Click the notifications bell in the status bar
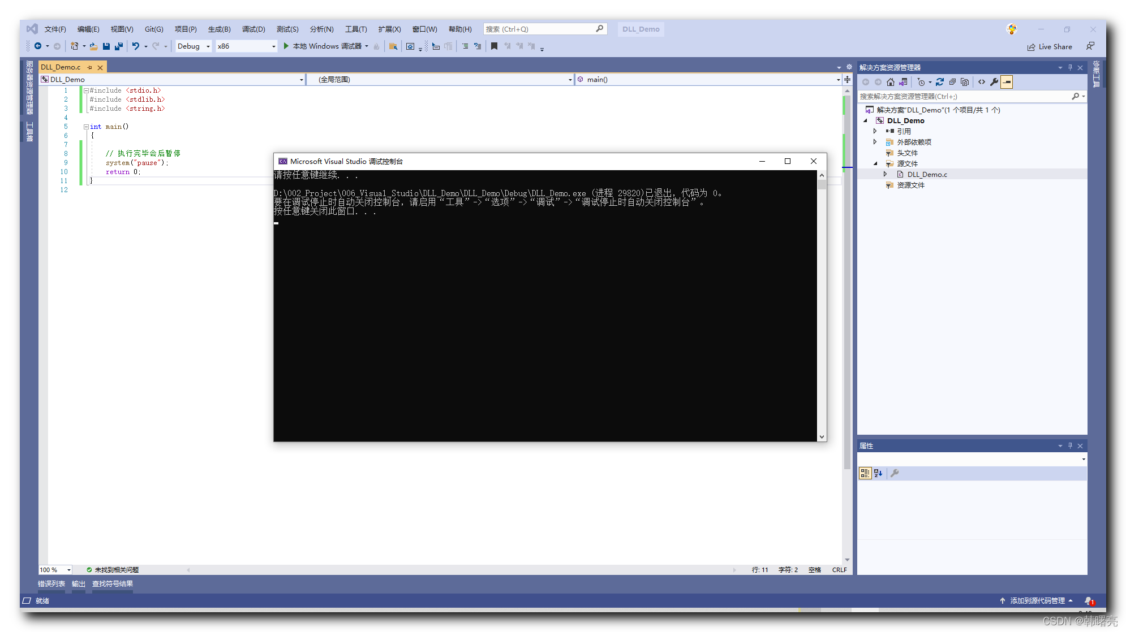The width and height of the screenshot is (1126, 632). 1088,600
